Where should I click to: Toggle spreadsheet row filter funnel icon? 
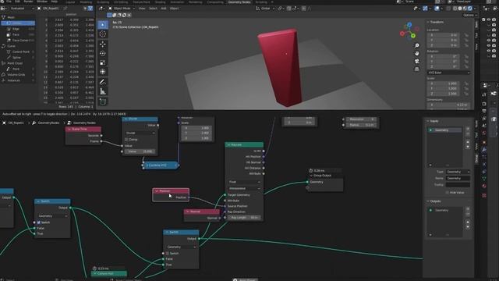[x=90, y=9]
